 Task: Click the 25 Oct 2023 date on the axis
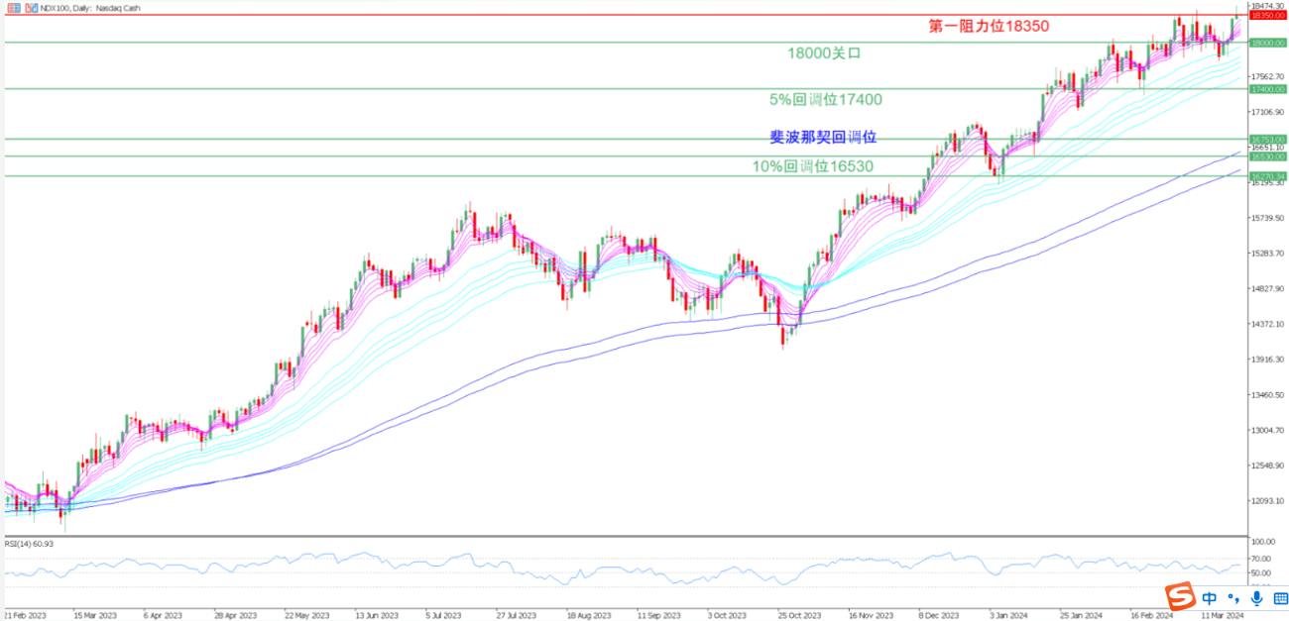pyautogui.click(x=799, y=615)
